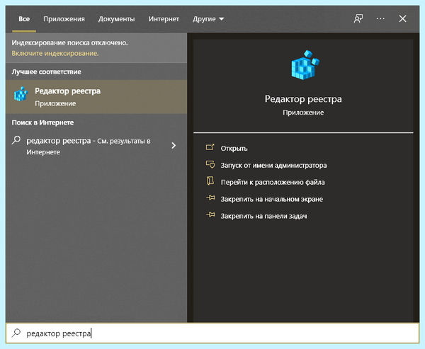Click the large Registry Editor preview icon
Image resolution: width=425 pixels, height=349 pixels.
305,65
